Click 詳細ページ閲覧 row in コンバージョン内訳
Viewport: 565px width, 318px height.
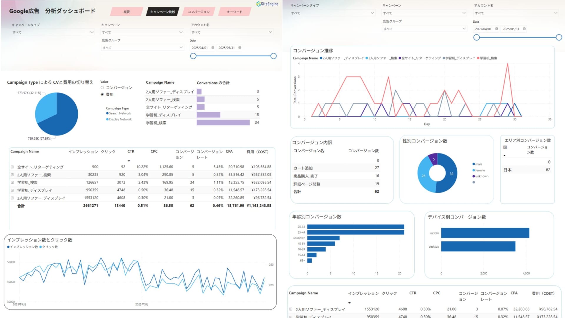click(x=336, y=184)
